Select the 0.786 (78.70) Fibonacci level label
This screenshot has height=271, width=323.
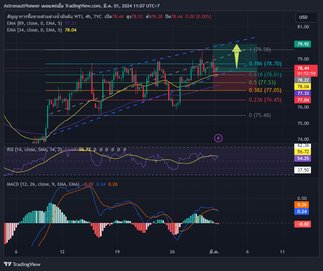[265, 64]
